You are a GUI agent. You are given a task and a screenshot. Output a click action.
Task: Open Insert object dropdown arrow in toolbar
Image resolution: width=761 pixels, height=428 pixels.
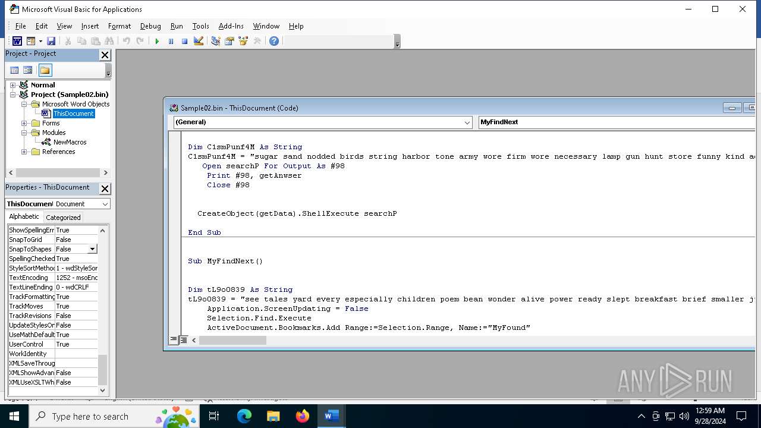point(40,41)
